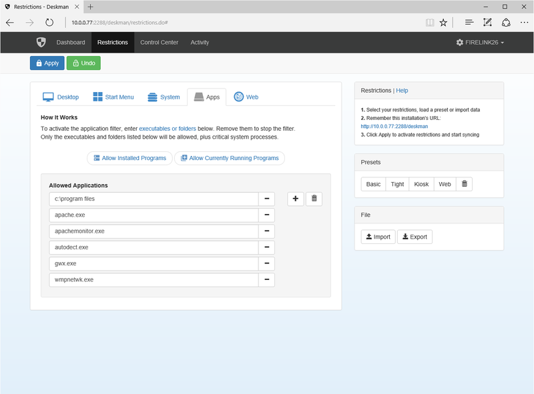Click the apachemonitor.exe input field
The image size is (534, 394).
154,231
